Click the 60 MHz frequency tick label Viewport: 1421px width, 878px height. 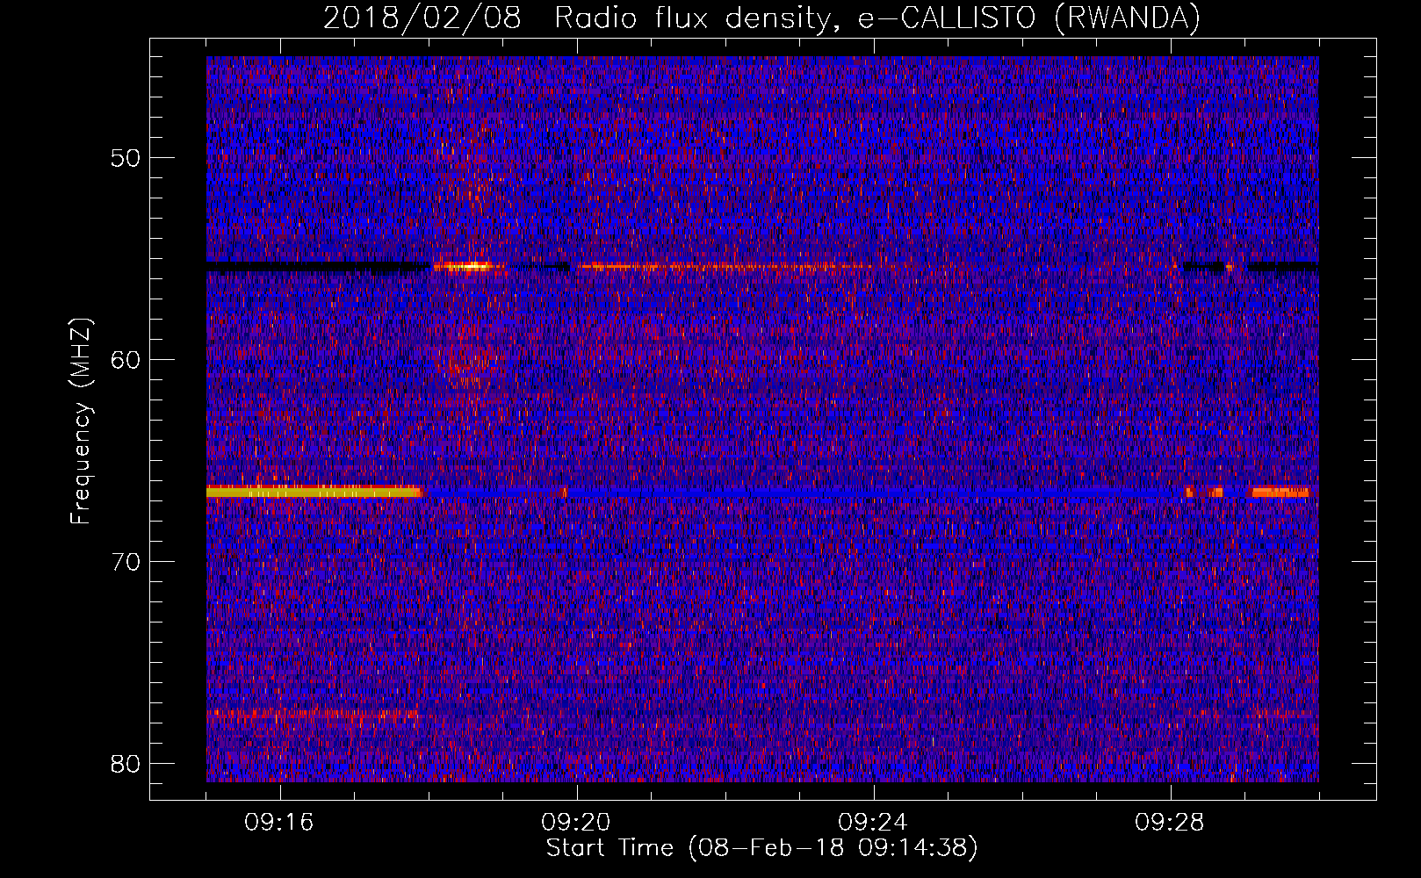tap(126, 360)
